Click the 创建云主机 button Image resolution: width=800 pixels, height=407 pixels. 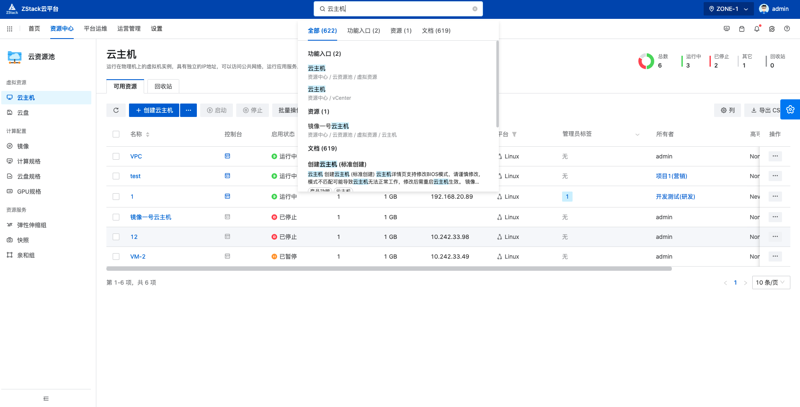coord(154,110)
